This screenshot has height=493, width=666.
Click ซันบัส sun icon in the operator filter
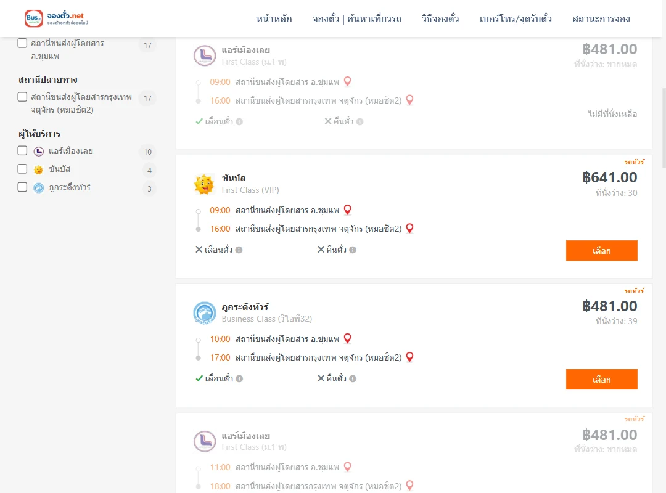(x=39, y=170)
